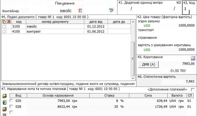Click the Пакування field label button
The image size is (197, 116).
[65, 3]
